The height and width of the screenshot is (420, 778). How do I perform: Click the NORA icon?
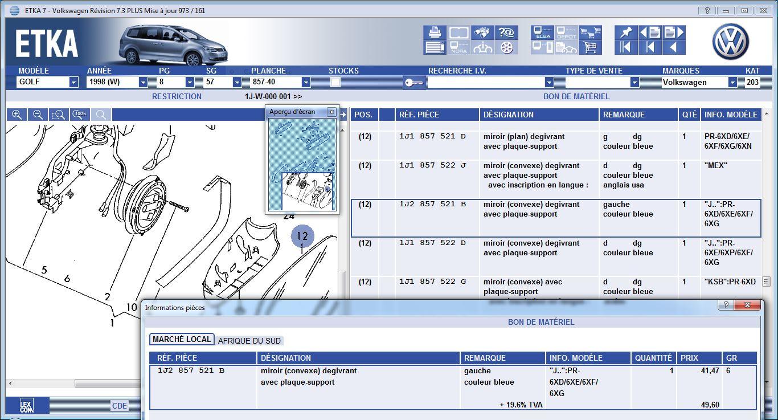pyautogui.click(x=459, y=47)
